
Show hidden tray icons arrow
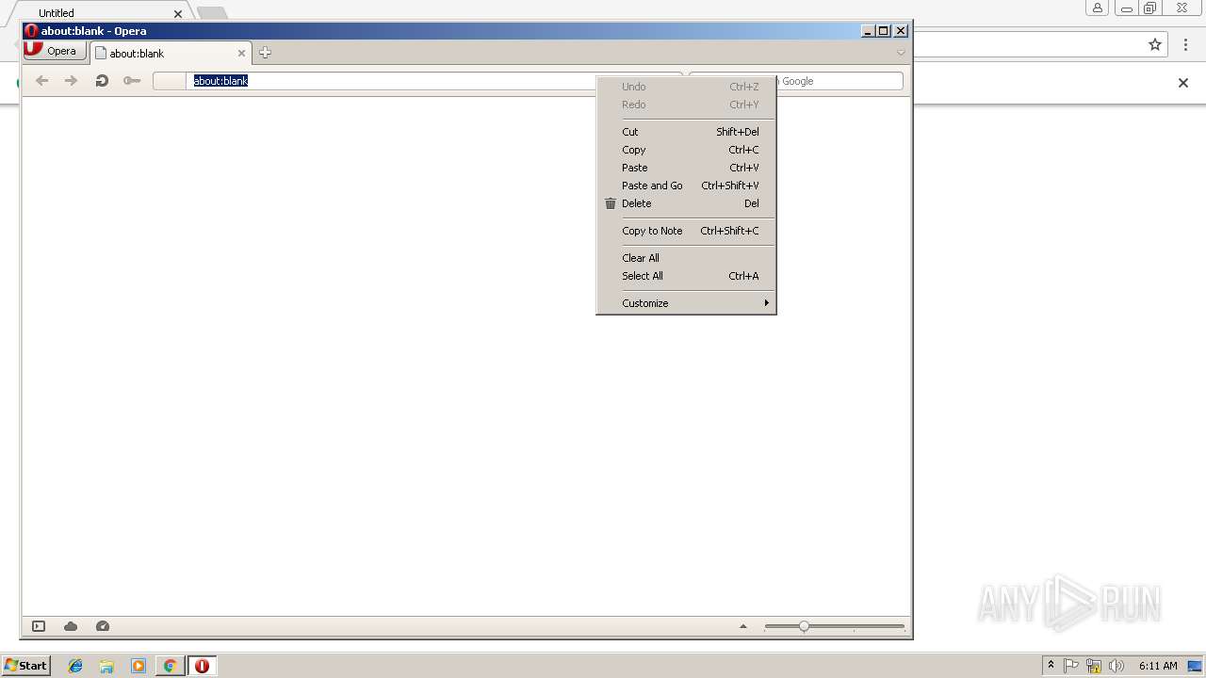click(x=1051, y=665)
